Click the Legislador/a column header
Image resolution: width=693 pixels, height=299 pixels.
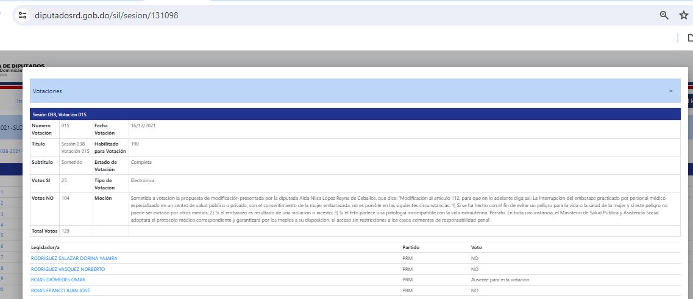(x=45, y=248)
